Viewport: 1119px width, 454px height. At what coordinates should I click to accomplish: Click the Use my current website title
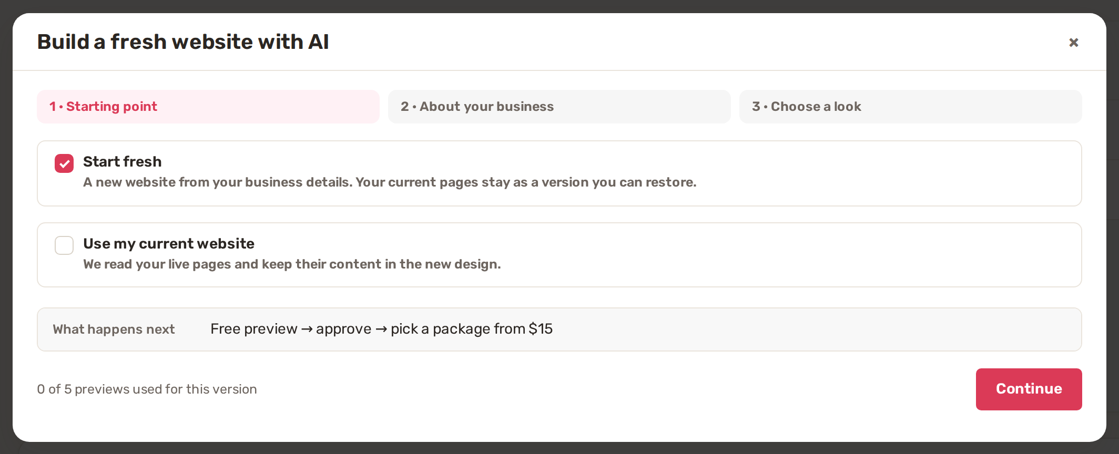pyautogui.click(x=169, y=244)
